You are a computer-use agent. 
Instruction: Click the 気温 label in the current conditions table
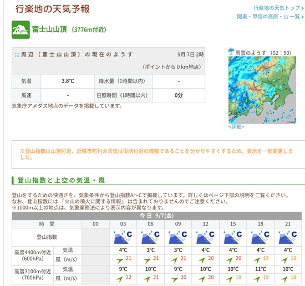click(x=26, y=81)
